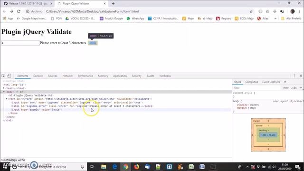Click the box model content size value
Image resolution: width=304 pixels, height=171 pixels.
[268, 135]
